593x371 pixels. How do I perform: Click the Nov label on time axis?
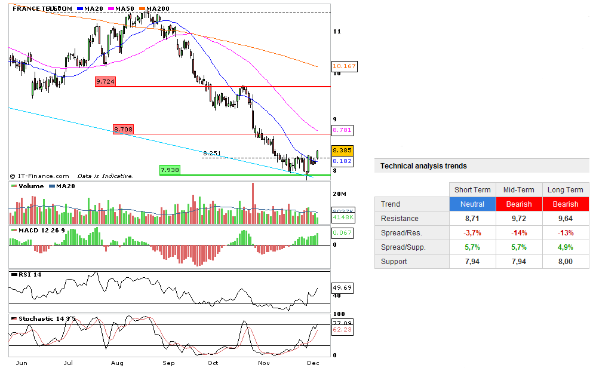click(264, 363)
